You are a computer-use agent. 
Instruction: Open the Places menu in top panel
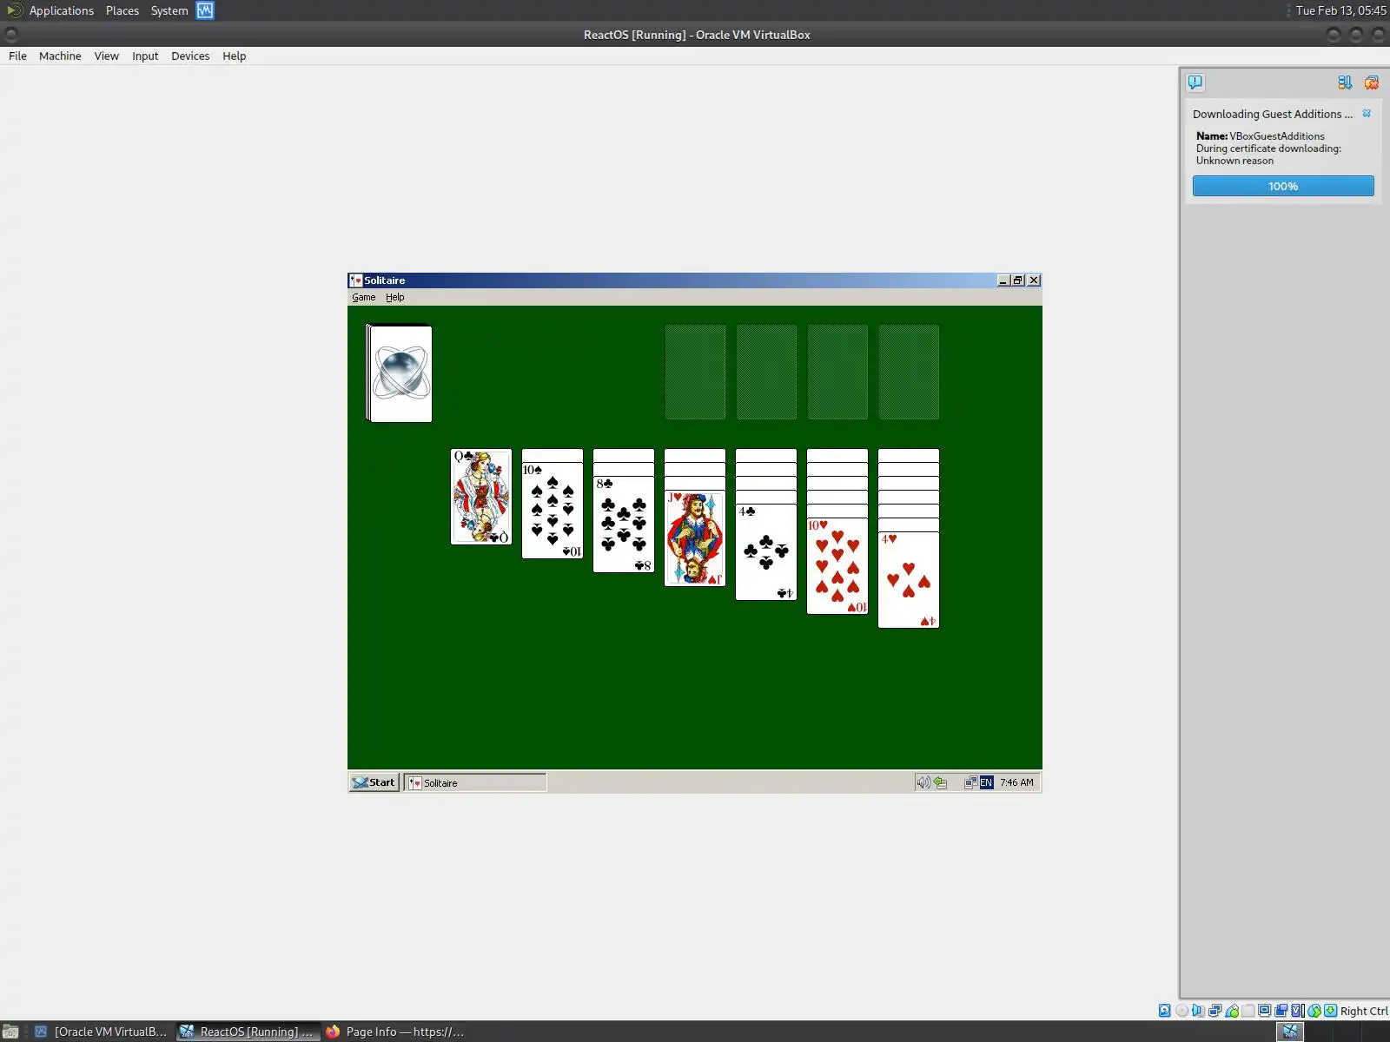[122, 10]
